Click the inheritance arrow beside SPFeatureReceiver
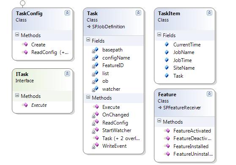The image size is (236, 165). 160,108
